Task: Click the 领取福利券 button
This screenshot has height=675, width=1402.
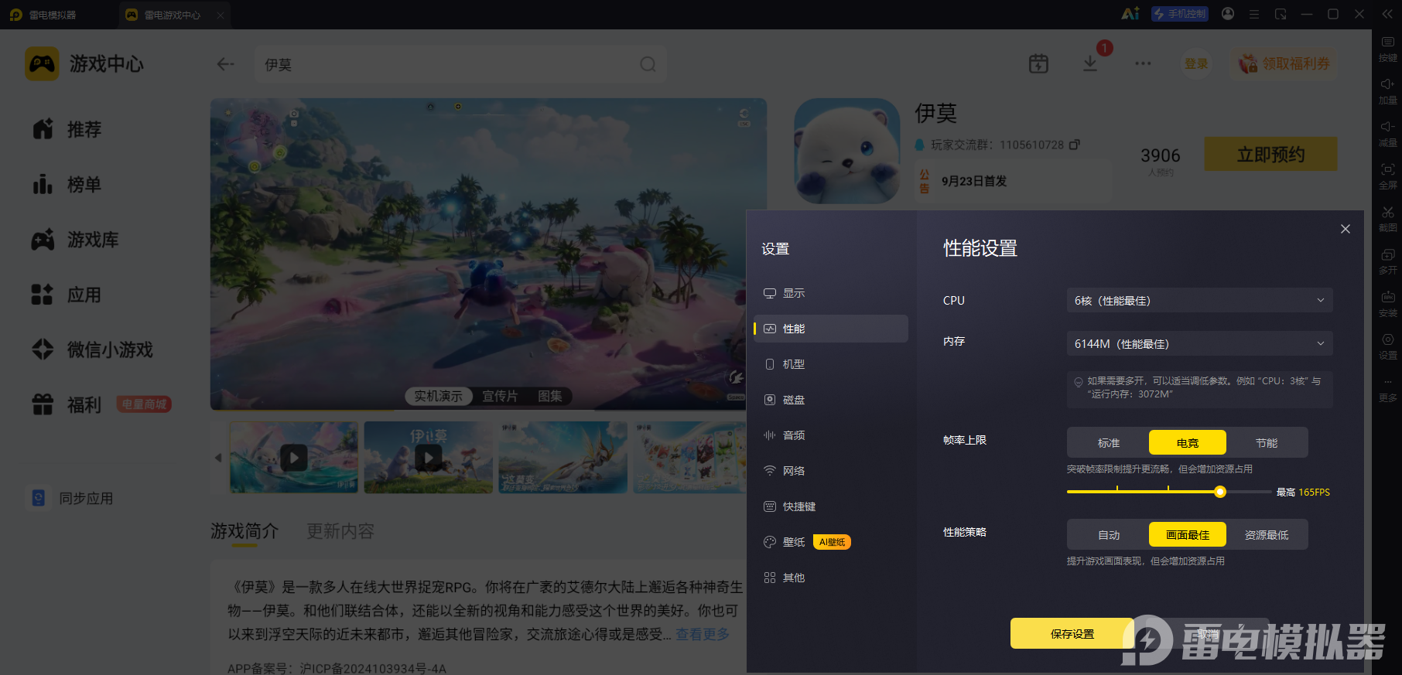Action: click(x=1284, y=63)
